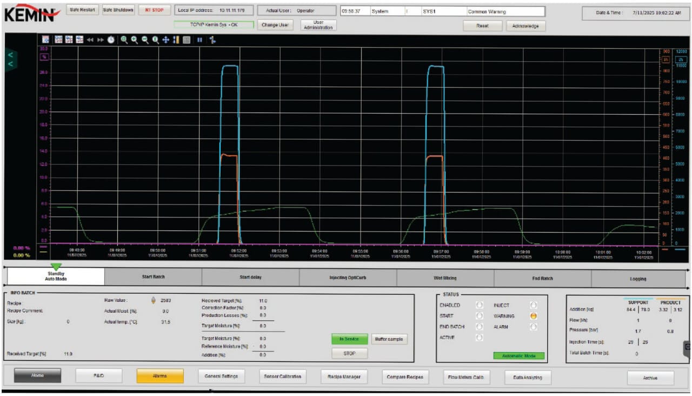Click the percent axis selector box on chart

[44, 56]
